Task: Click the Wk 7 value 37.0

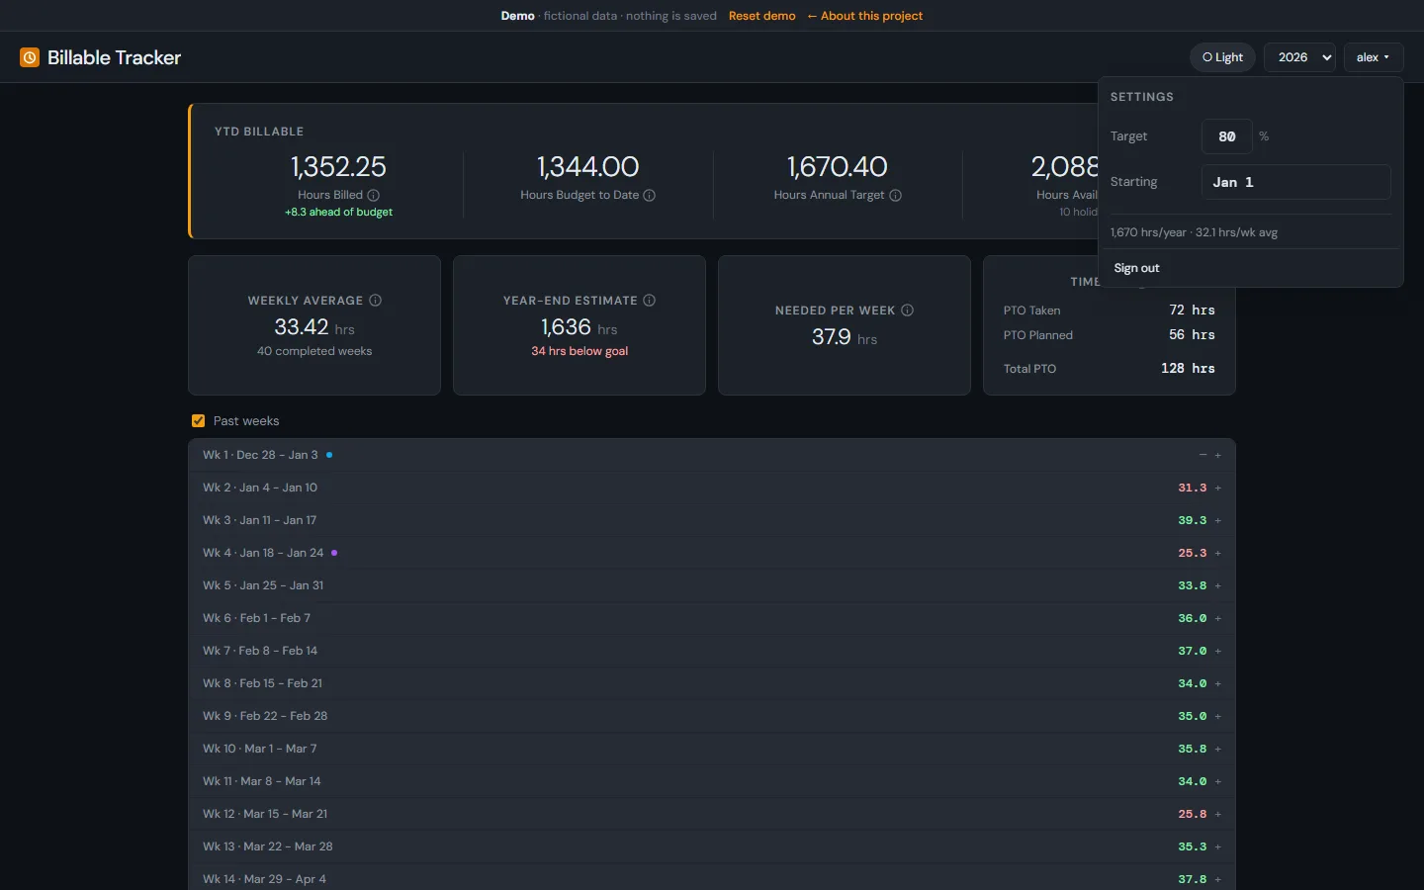Action: click(x=1193, y=651)
